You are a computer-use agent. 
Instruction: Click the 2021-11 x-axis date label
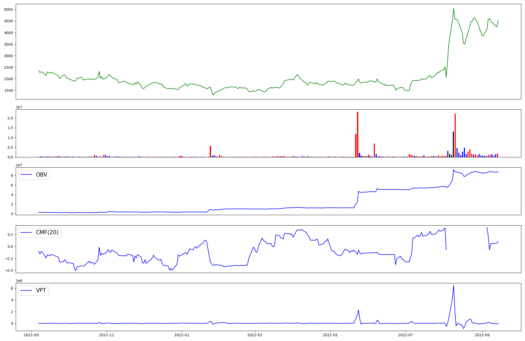(x=107, y=335)
